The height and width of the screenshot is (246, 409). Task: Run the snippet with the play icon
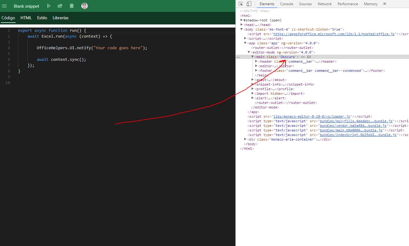[49, 6]
